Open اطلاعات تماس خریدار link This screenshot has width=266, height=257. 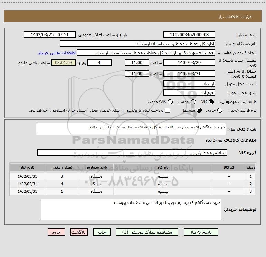(x=57, y=53)
